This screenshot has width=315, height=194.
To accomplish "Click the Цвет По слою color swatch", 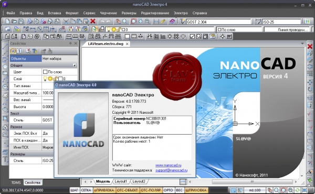I will (45, 72).
